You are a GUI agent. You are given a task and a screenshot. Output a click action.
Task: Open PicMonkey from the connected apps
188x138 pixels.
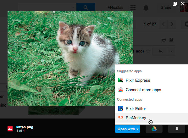[x=152, y=118]
